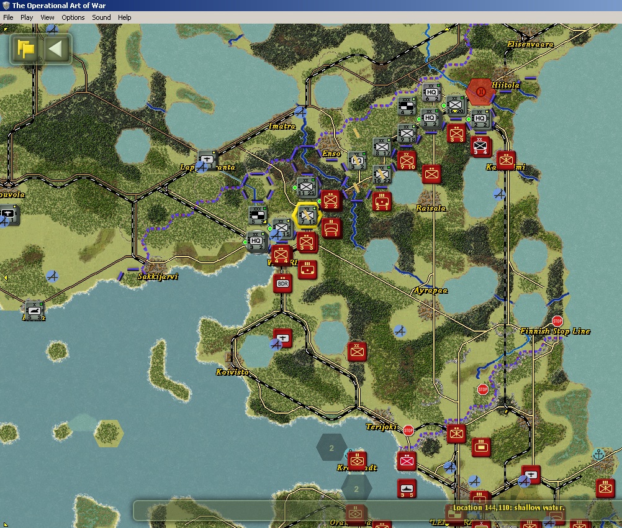Click the Raisala town label
Screen dimensions: 622x528
pyautogui.click(x=430, y=208)
